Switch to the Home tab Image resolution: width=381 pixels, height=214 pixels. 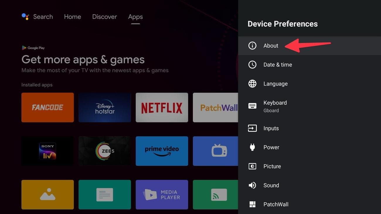coord(72,17)
